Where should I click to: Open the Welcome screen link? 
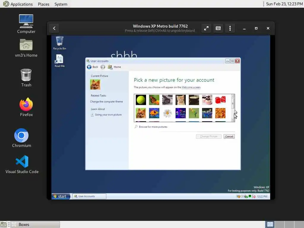(191, 87)
